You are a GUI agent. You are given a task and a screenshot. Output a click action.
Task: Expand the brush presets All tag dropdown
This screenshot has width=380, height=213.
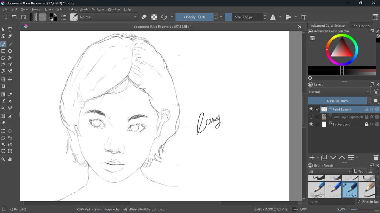click(330, 172)
